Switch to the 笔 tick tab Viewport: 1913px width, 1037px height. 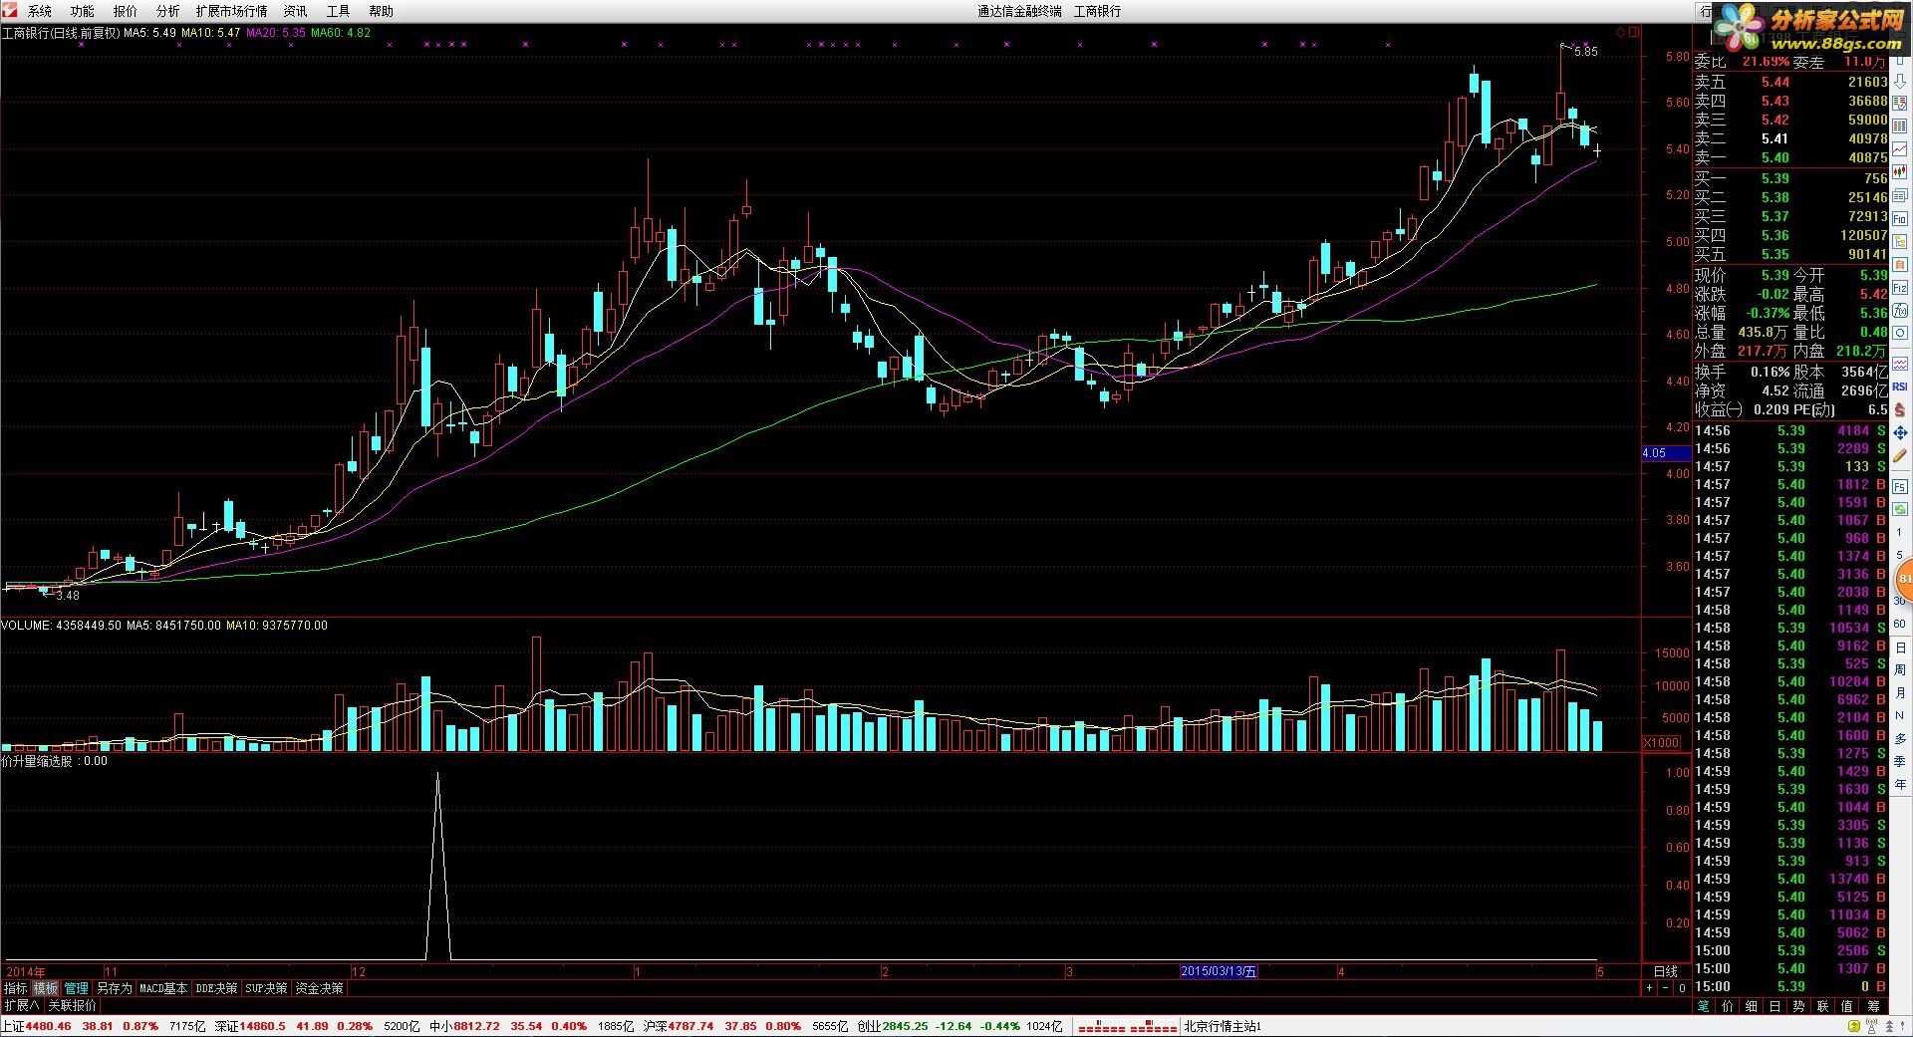pos(1704,1006)
